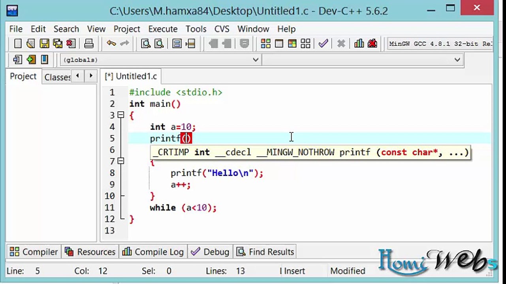Click the grayed-out forward navigation arrow icon
This screenshot has height=284, width=506.
(x=226, y=44)
